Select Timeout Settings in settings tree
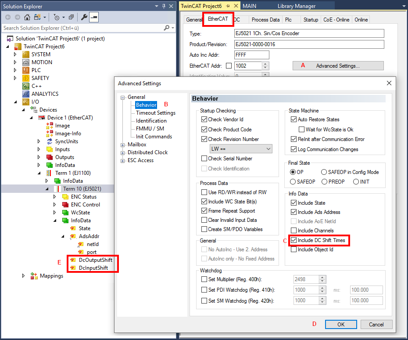Image resolution: width=408 pixels, height=340 pixels. click(x=156, y=113)
